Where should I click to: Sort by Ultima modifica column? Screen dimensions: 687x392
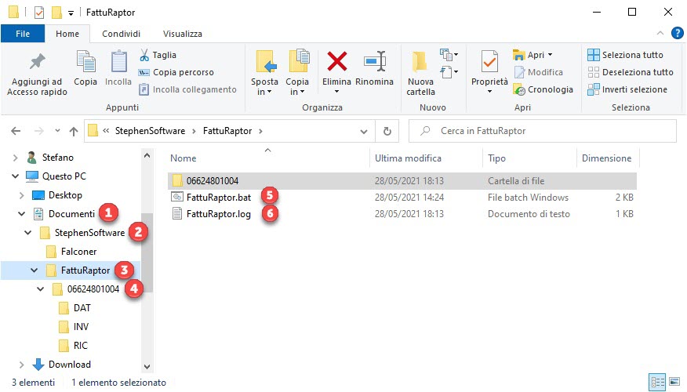click(408, 158)
